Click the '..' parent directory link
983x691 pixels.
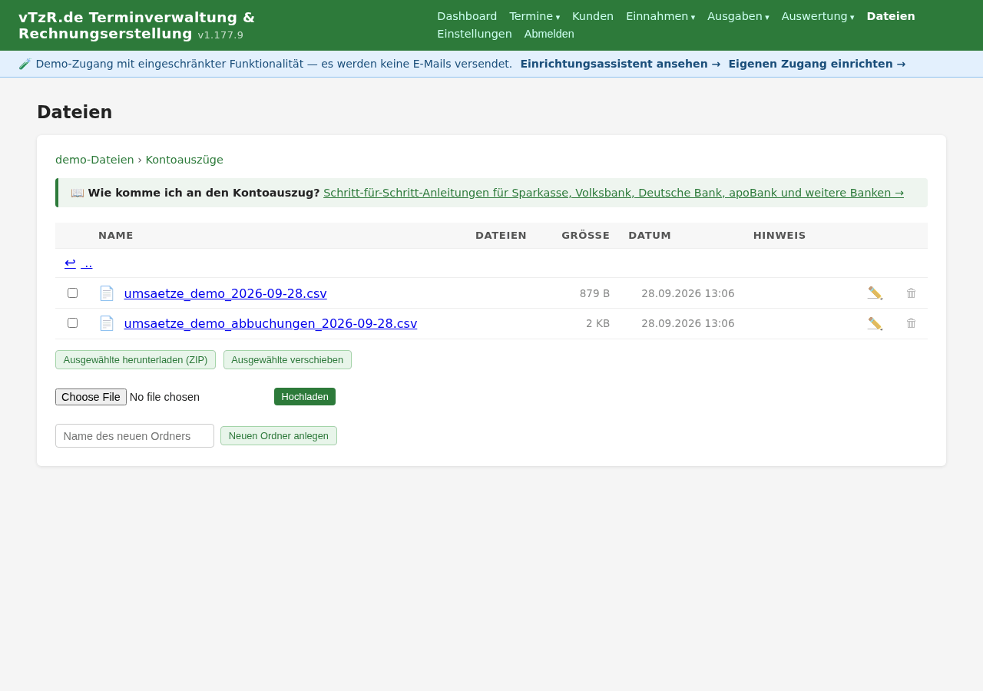pyautogui.click(x=87, y=263)
